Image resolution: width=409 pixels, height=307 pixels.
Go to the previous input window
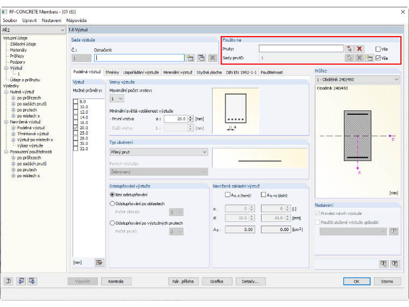click(21, 281)
